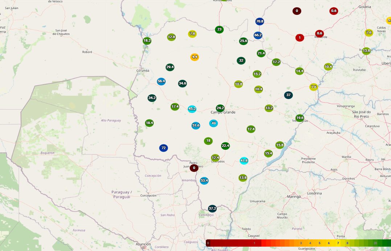
Task: Select the cyan 45.2 marker
Action: [192, 109]
